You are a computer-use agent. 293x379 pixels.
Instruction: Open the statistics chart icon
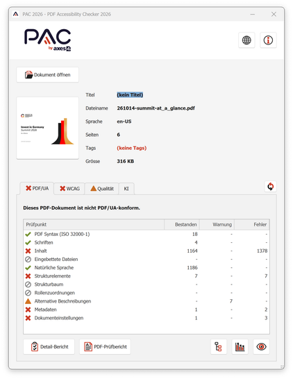[x=240, y=346]
